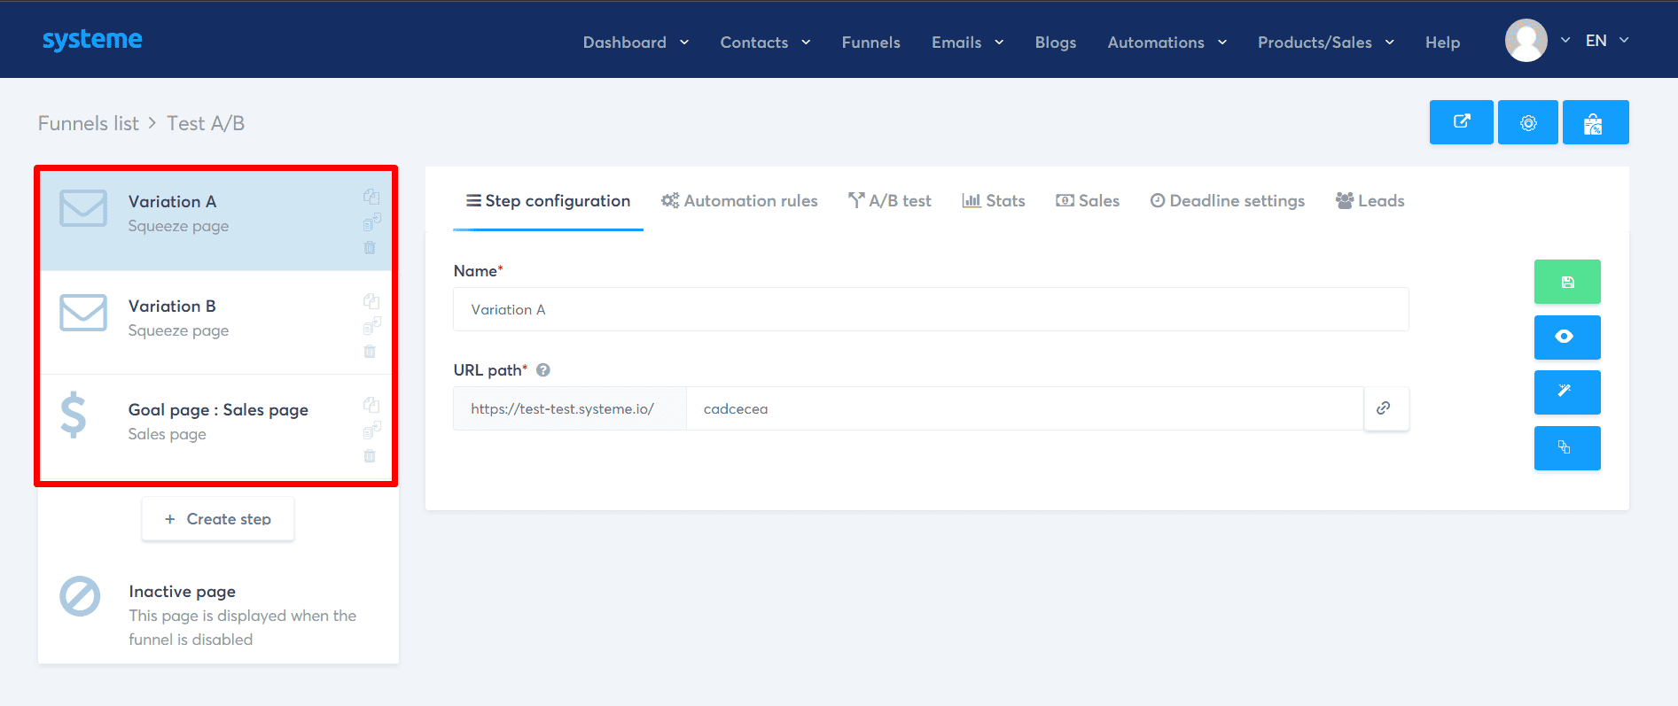Expand the Dashboard dropdown menu
This screenshot has width=1678, height=706.
pos(635,43)
